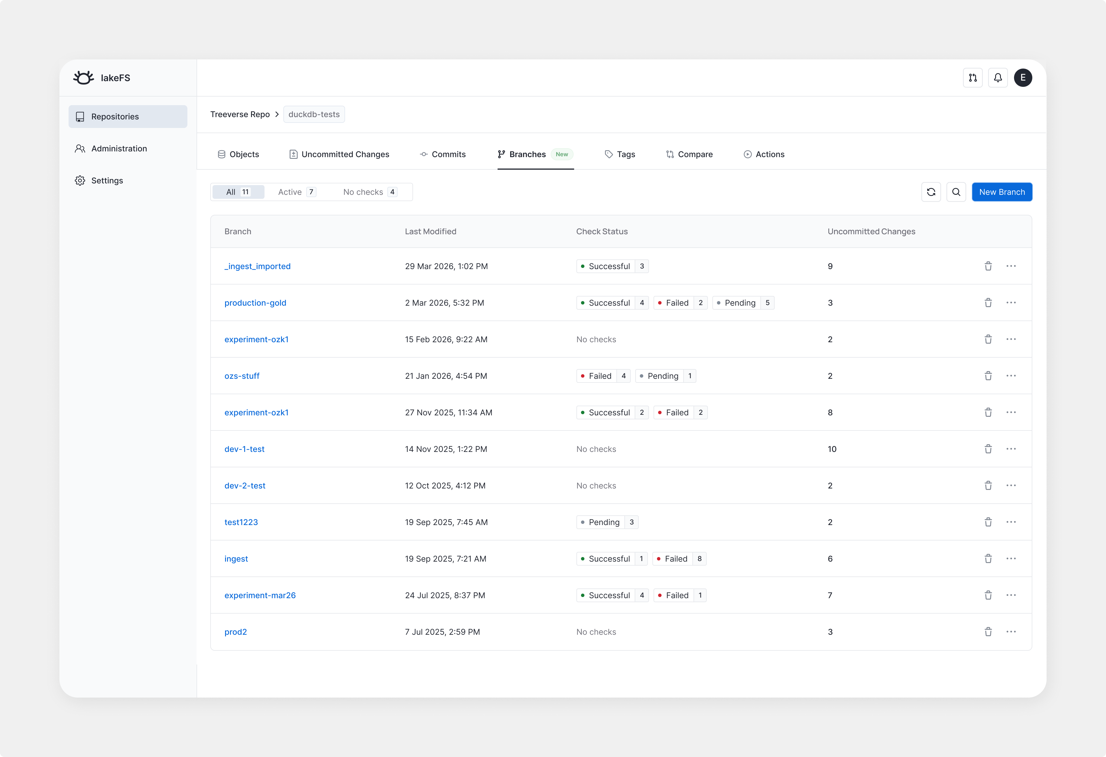Viewport: 1106px width, 757px height.
Task: Open more options for dev-2-test row
Action: pyautogui.click(x=1011, y=485)
